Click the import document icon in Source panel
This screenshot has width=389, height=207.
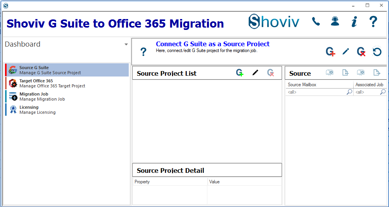pos(345,73)
